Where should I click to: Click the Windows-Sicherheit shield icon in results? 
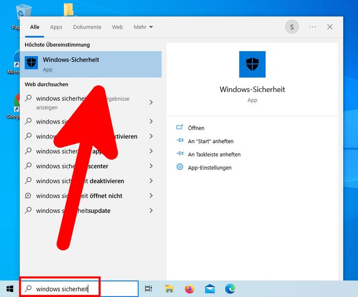31,63
